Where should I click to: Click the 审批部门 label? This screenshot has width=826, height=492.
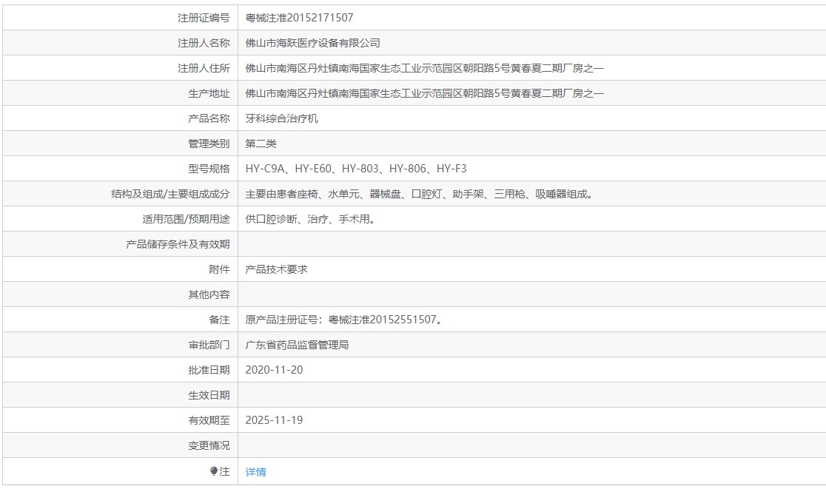click(209, 345)
